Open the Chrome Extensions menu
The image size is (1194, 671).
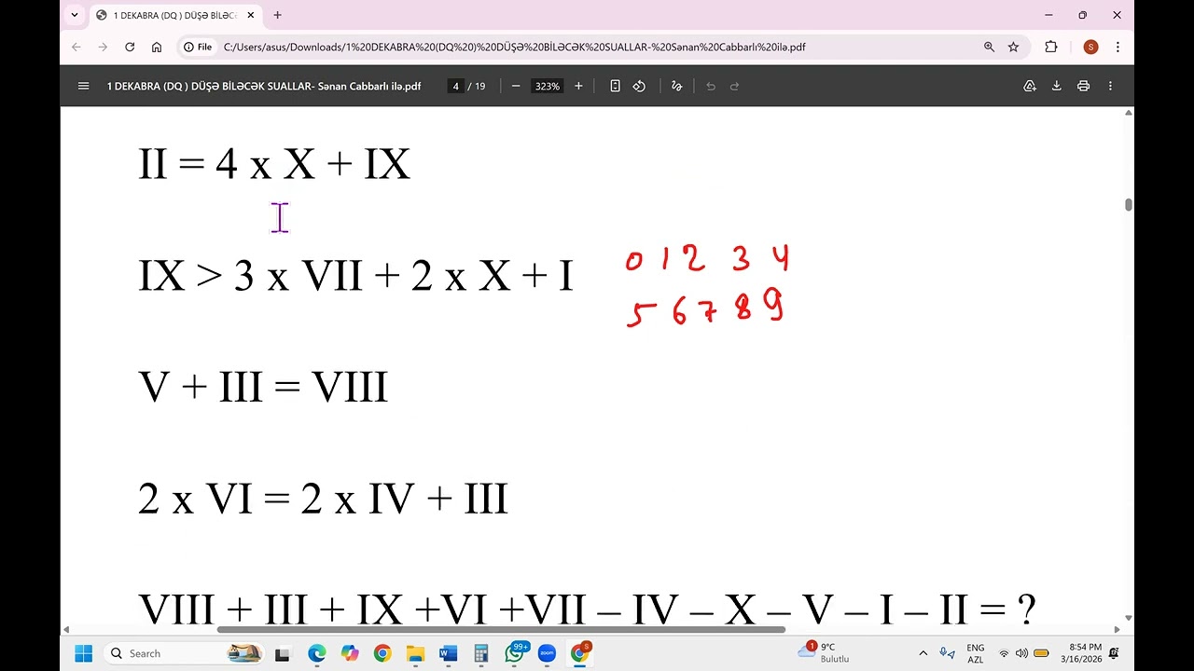coord(1051,47)
